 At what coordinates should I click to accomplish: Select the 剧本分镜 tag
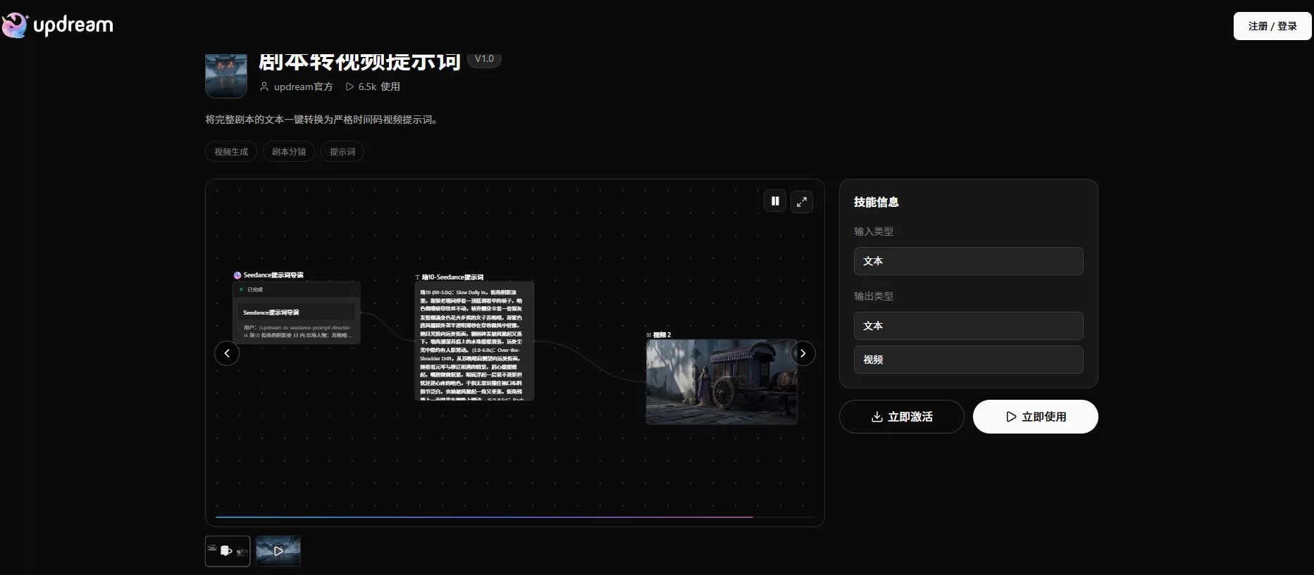tap(289, 151)
